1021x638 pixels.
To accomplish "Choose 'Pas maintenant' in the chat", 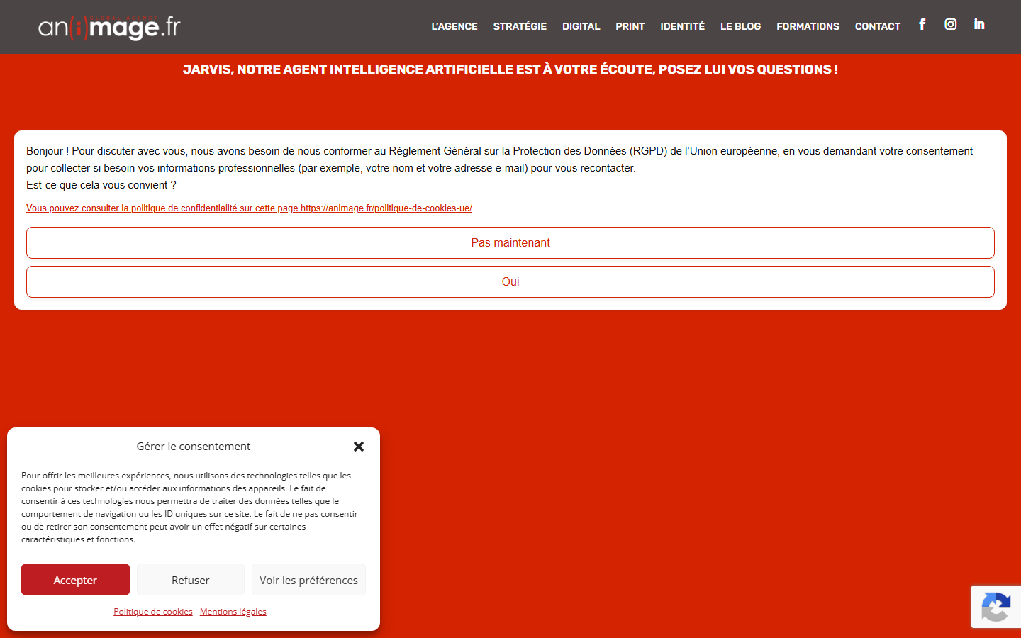I will pos(510,242).
